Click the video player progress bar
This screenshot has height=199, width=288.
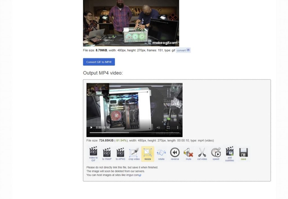[134, 133]
